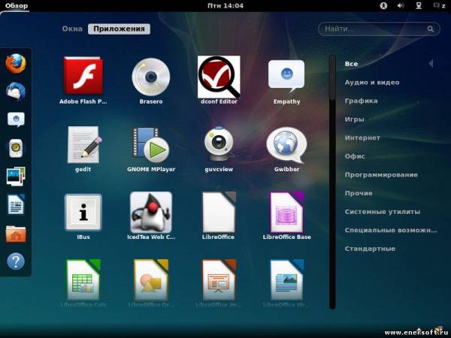The width and height of the screenshot is (451, 338).
Task: Click the search magnifier icon
Action: [430, 29]
